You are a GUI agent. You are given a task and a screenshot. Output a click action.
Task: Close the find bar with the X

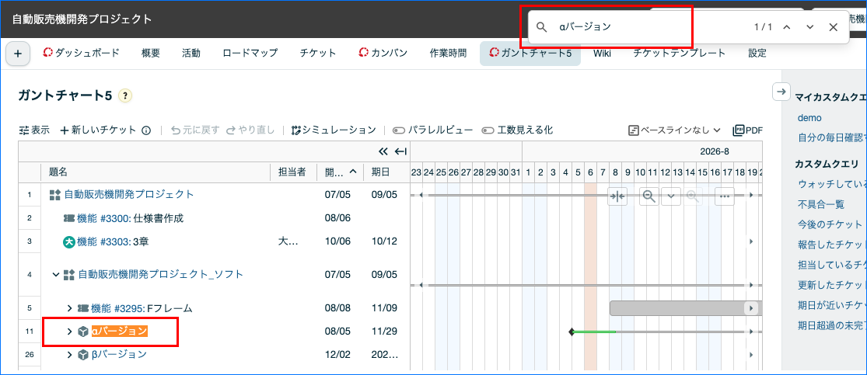pos(834,27)
